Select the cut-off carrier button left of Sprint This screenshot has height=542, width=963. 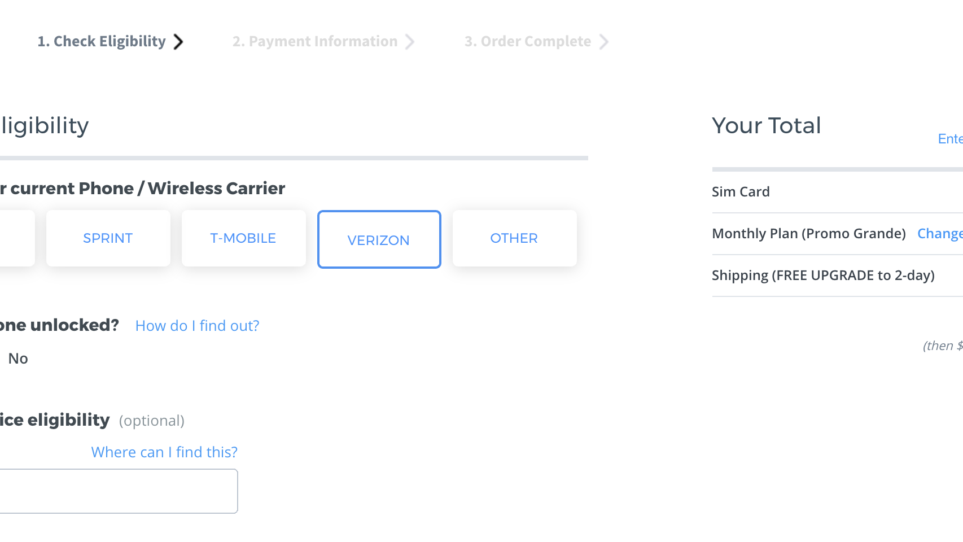[x=16, y=238]
